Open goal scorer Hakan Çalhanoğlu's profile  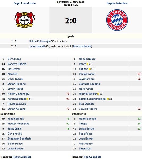pos(40,41)
